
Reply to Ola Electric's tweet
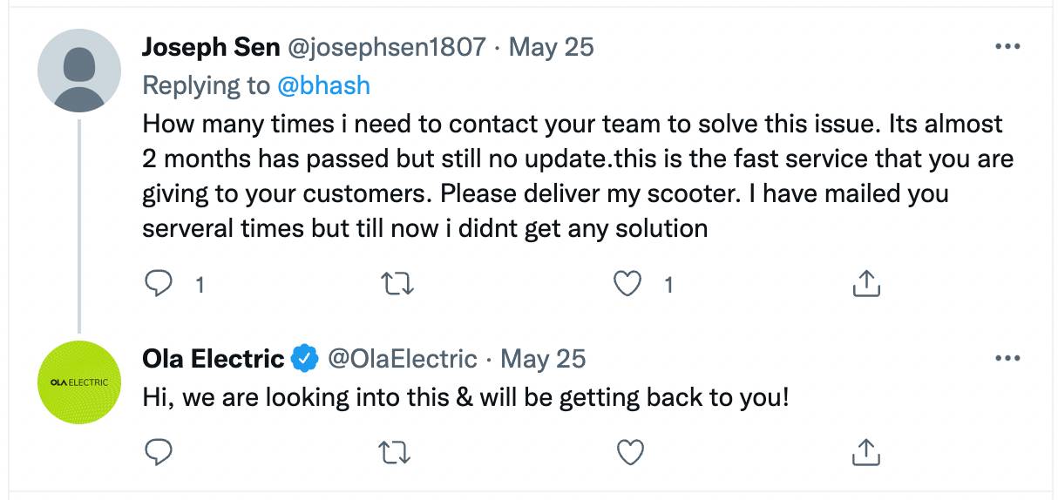pyautogui.click(x=157, y=451)
